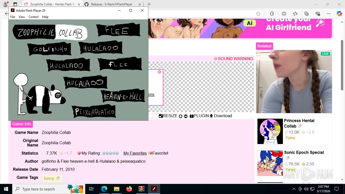The image size is (345, 194).
Task: Open the tab actions menu icon
Action: pos(15,4)
